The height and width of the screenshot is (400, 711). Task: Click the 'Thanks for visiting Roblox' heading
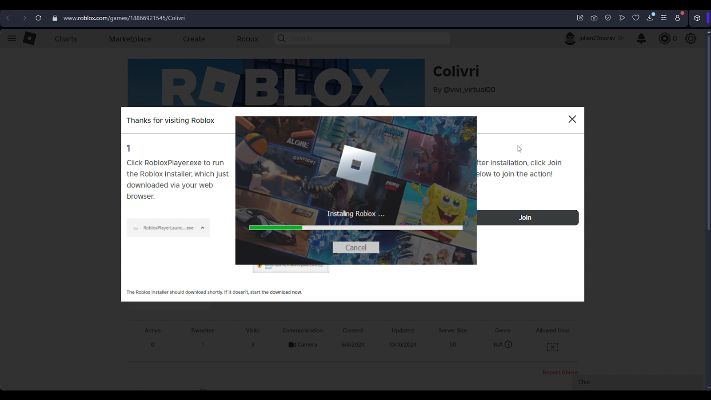170,120
